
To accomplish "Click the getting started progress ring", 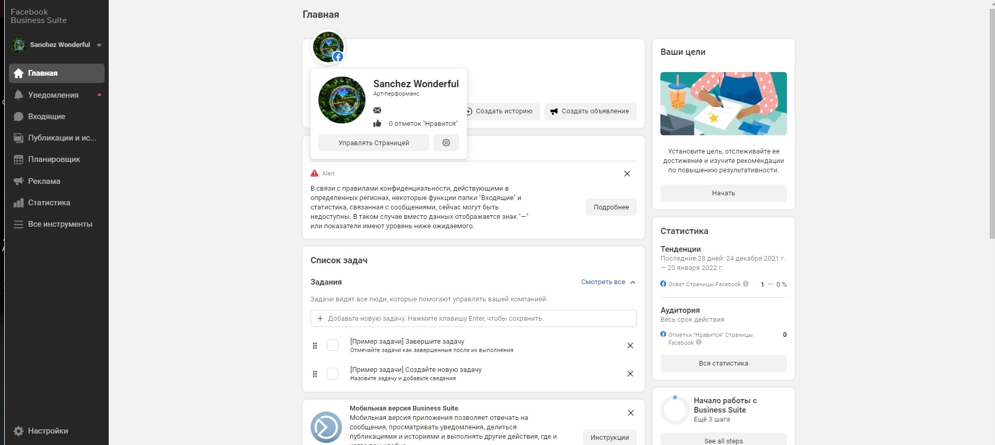I will (675, 410).
